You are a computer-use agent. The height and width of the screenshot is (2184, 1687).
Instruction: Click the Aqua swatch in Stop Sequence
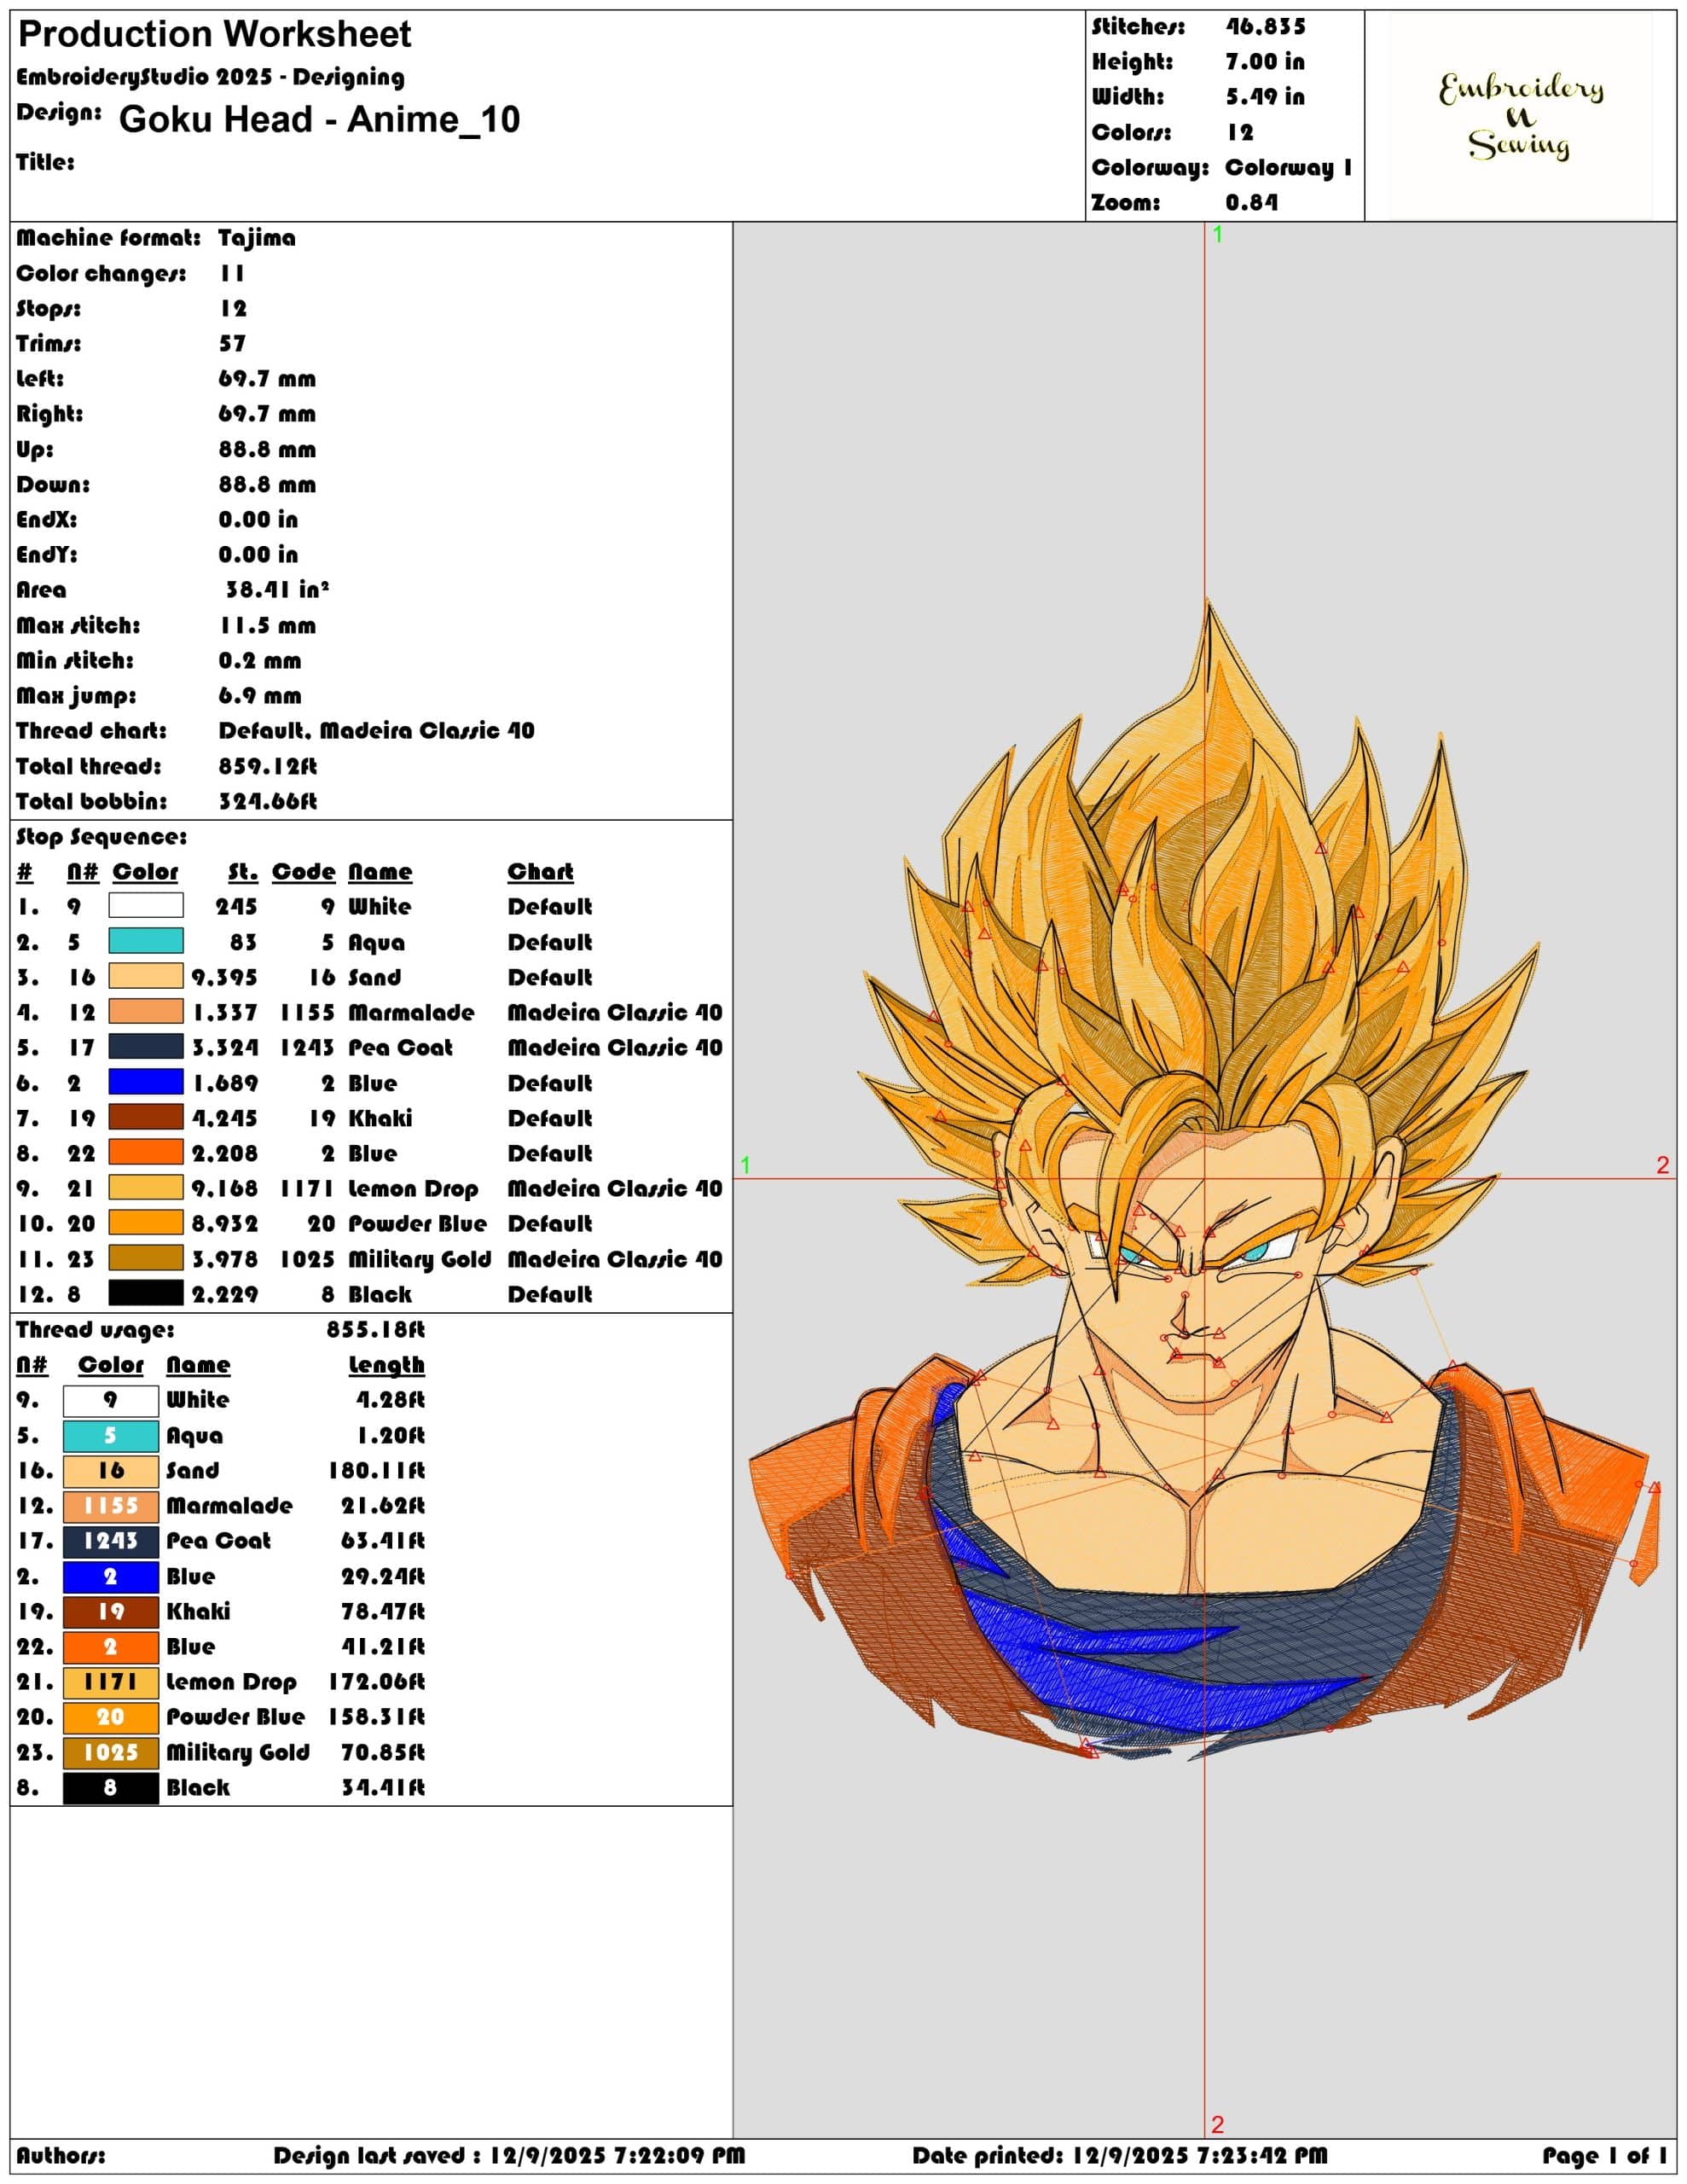(x=146, y=940)
